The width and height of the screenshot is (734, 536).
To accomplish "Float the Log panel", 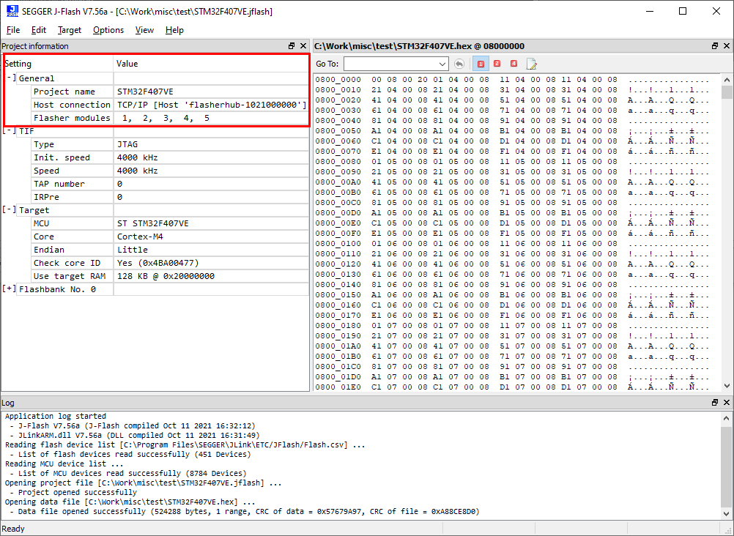I will point(715,403).
